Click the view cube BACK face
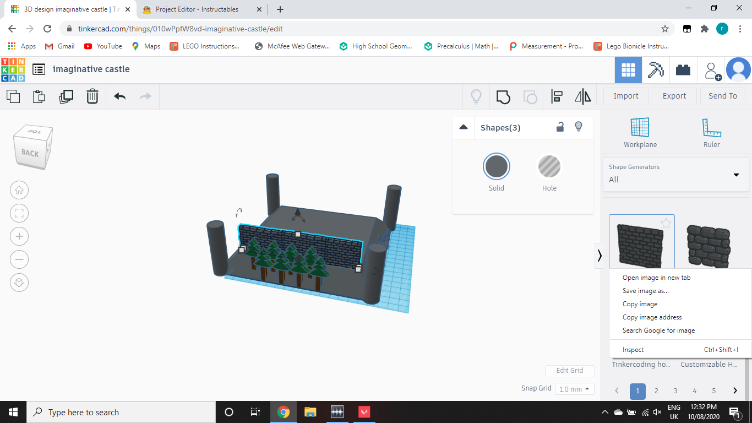Viewport: 752px width, 423px height. tap(30, 153)
